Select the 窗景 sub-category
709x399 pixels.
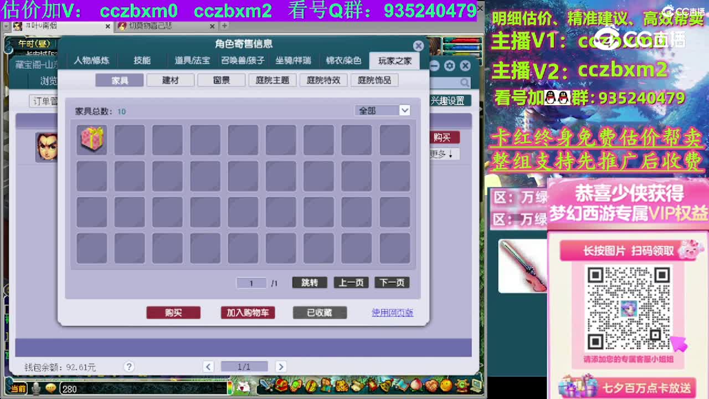coord(222,80)
